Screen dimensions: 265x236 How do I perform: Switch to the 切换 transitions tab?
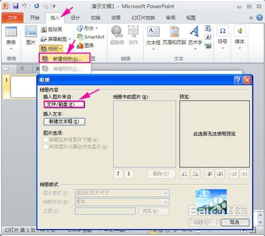tap(95, 17)
